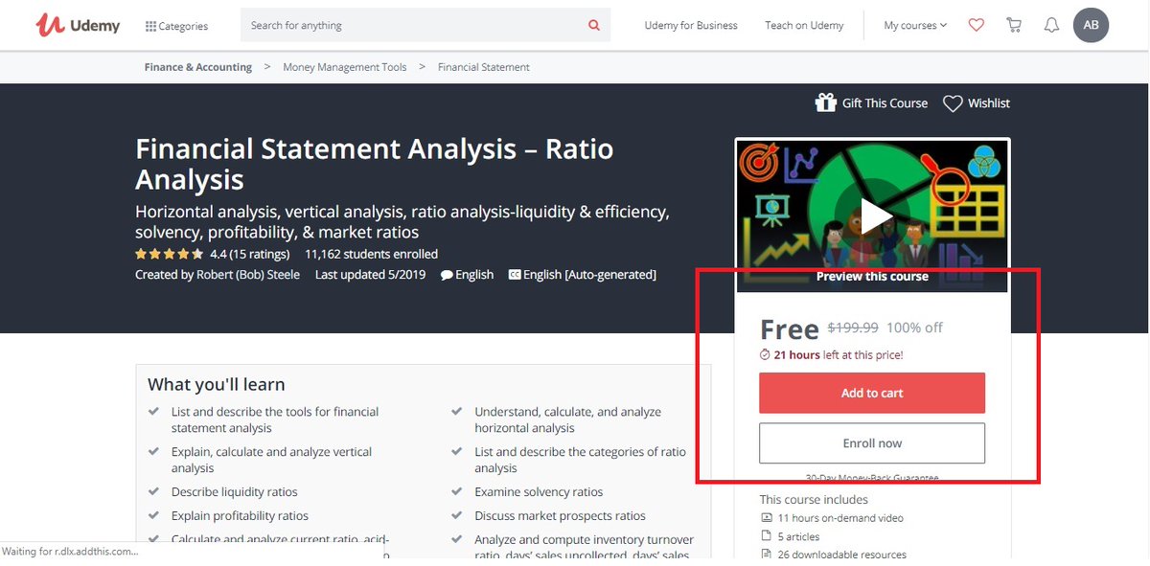Click the English language speech icon
The height and width of the screenshot is (566, 1150).
[447, 275]
